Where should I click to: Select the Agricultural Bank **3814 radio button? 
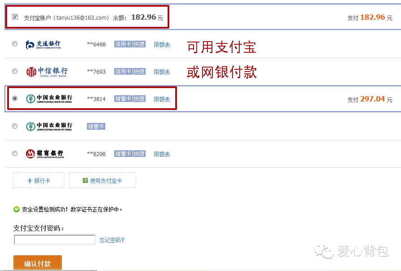(x=15, y=98)
